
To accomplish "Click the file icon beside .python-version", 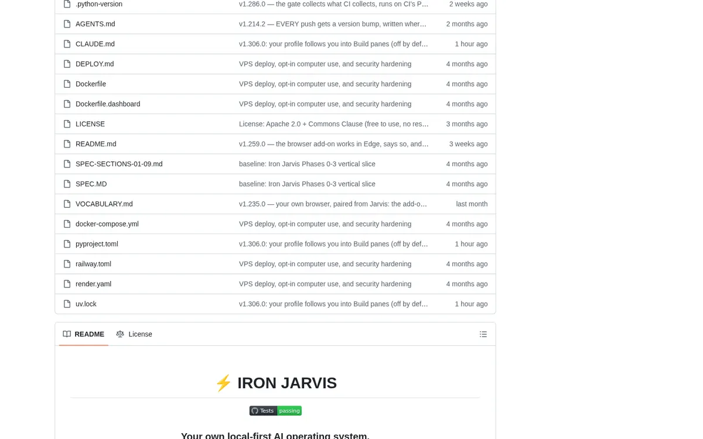I will pos(67,4).
